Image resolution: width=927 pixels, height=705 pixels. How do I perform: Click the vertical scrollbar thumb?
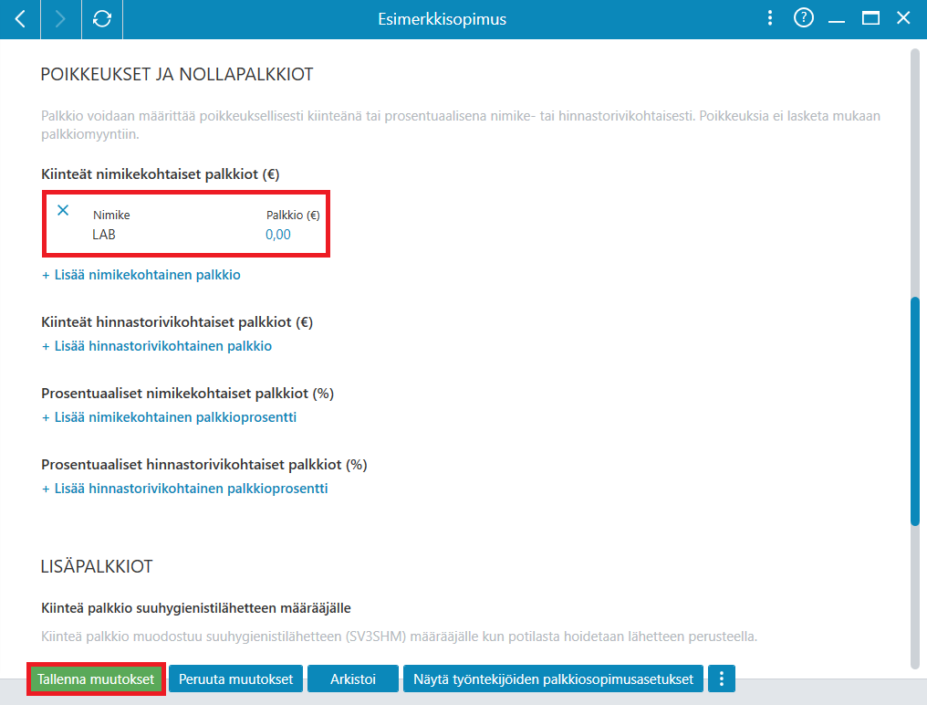pyautogui.click(x=915, y=411)
